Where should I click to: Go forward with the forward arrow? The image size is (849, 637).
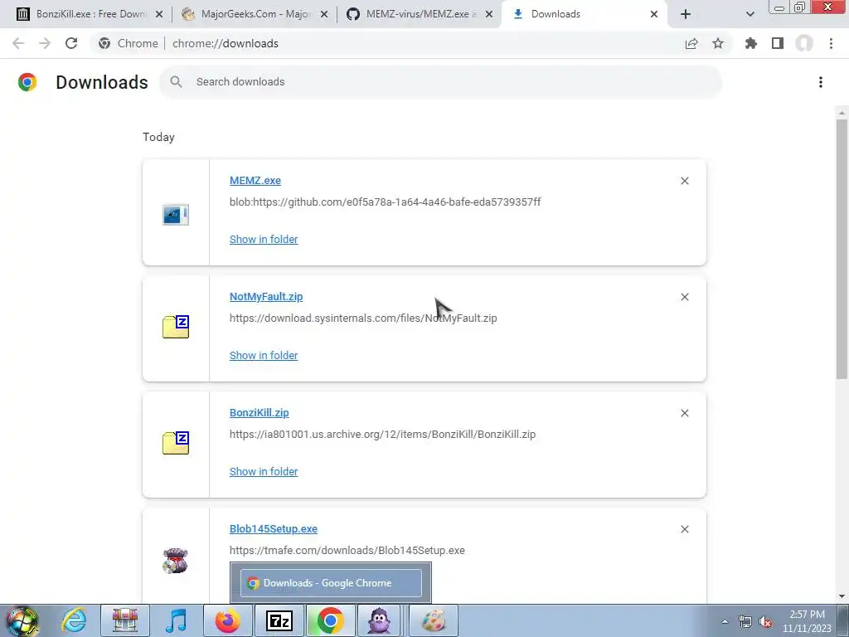(x=45, y=43)
